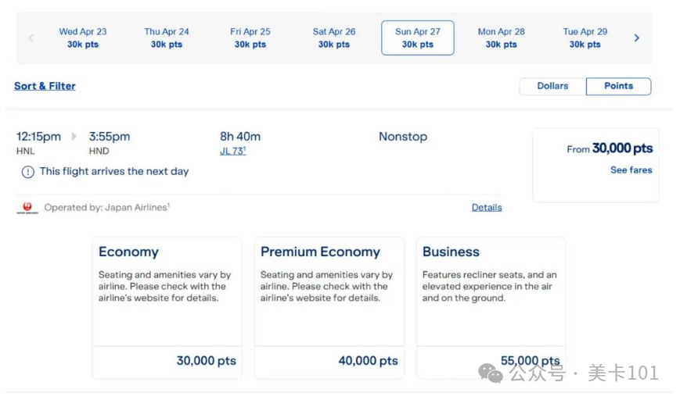Select Sun Apr 27 date tab

[x=418, y=38]
